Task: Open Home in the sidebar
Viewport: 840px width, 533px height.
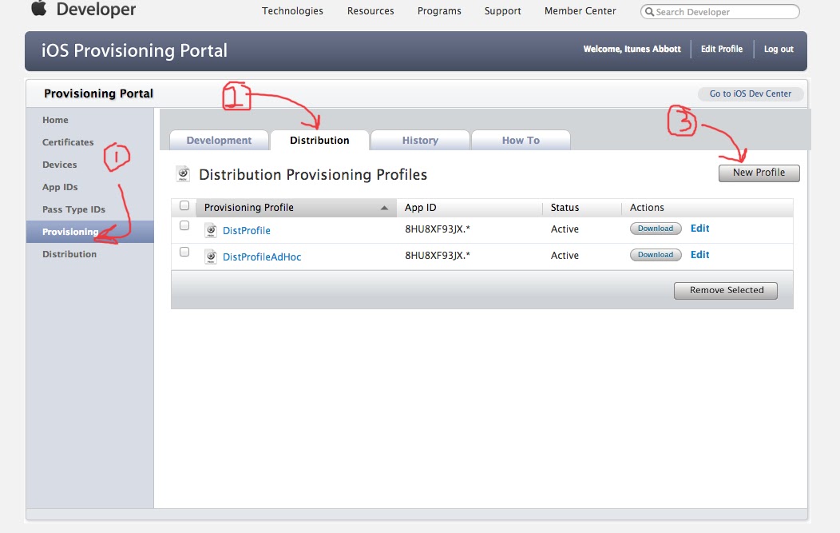Action: tap(55, 120)
